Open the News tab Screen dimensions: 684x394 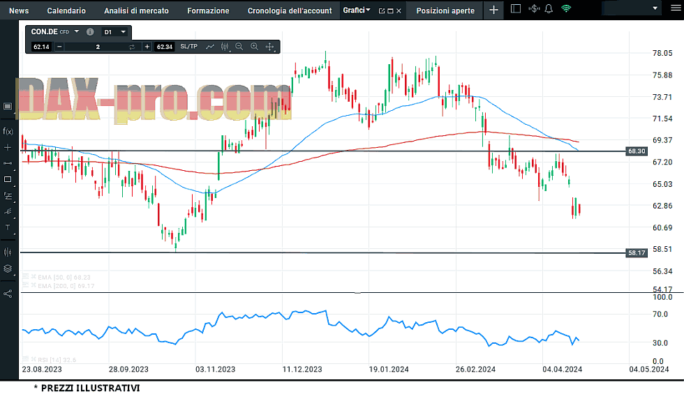click(x=19, y=10)
